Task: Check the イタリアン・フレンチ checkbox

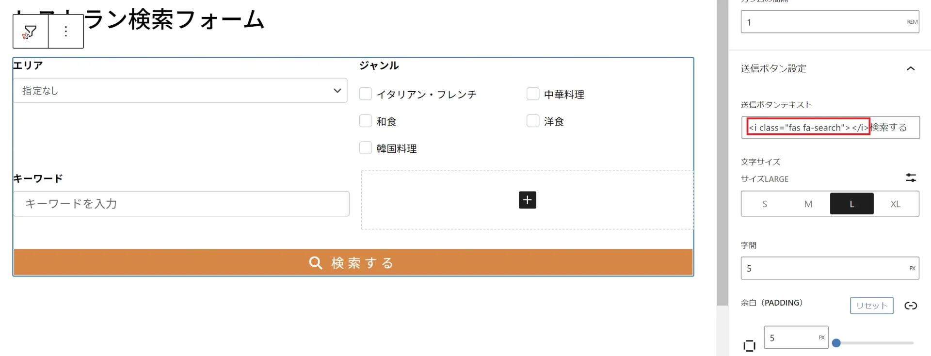Action: click(366, 94)
